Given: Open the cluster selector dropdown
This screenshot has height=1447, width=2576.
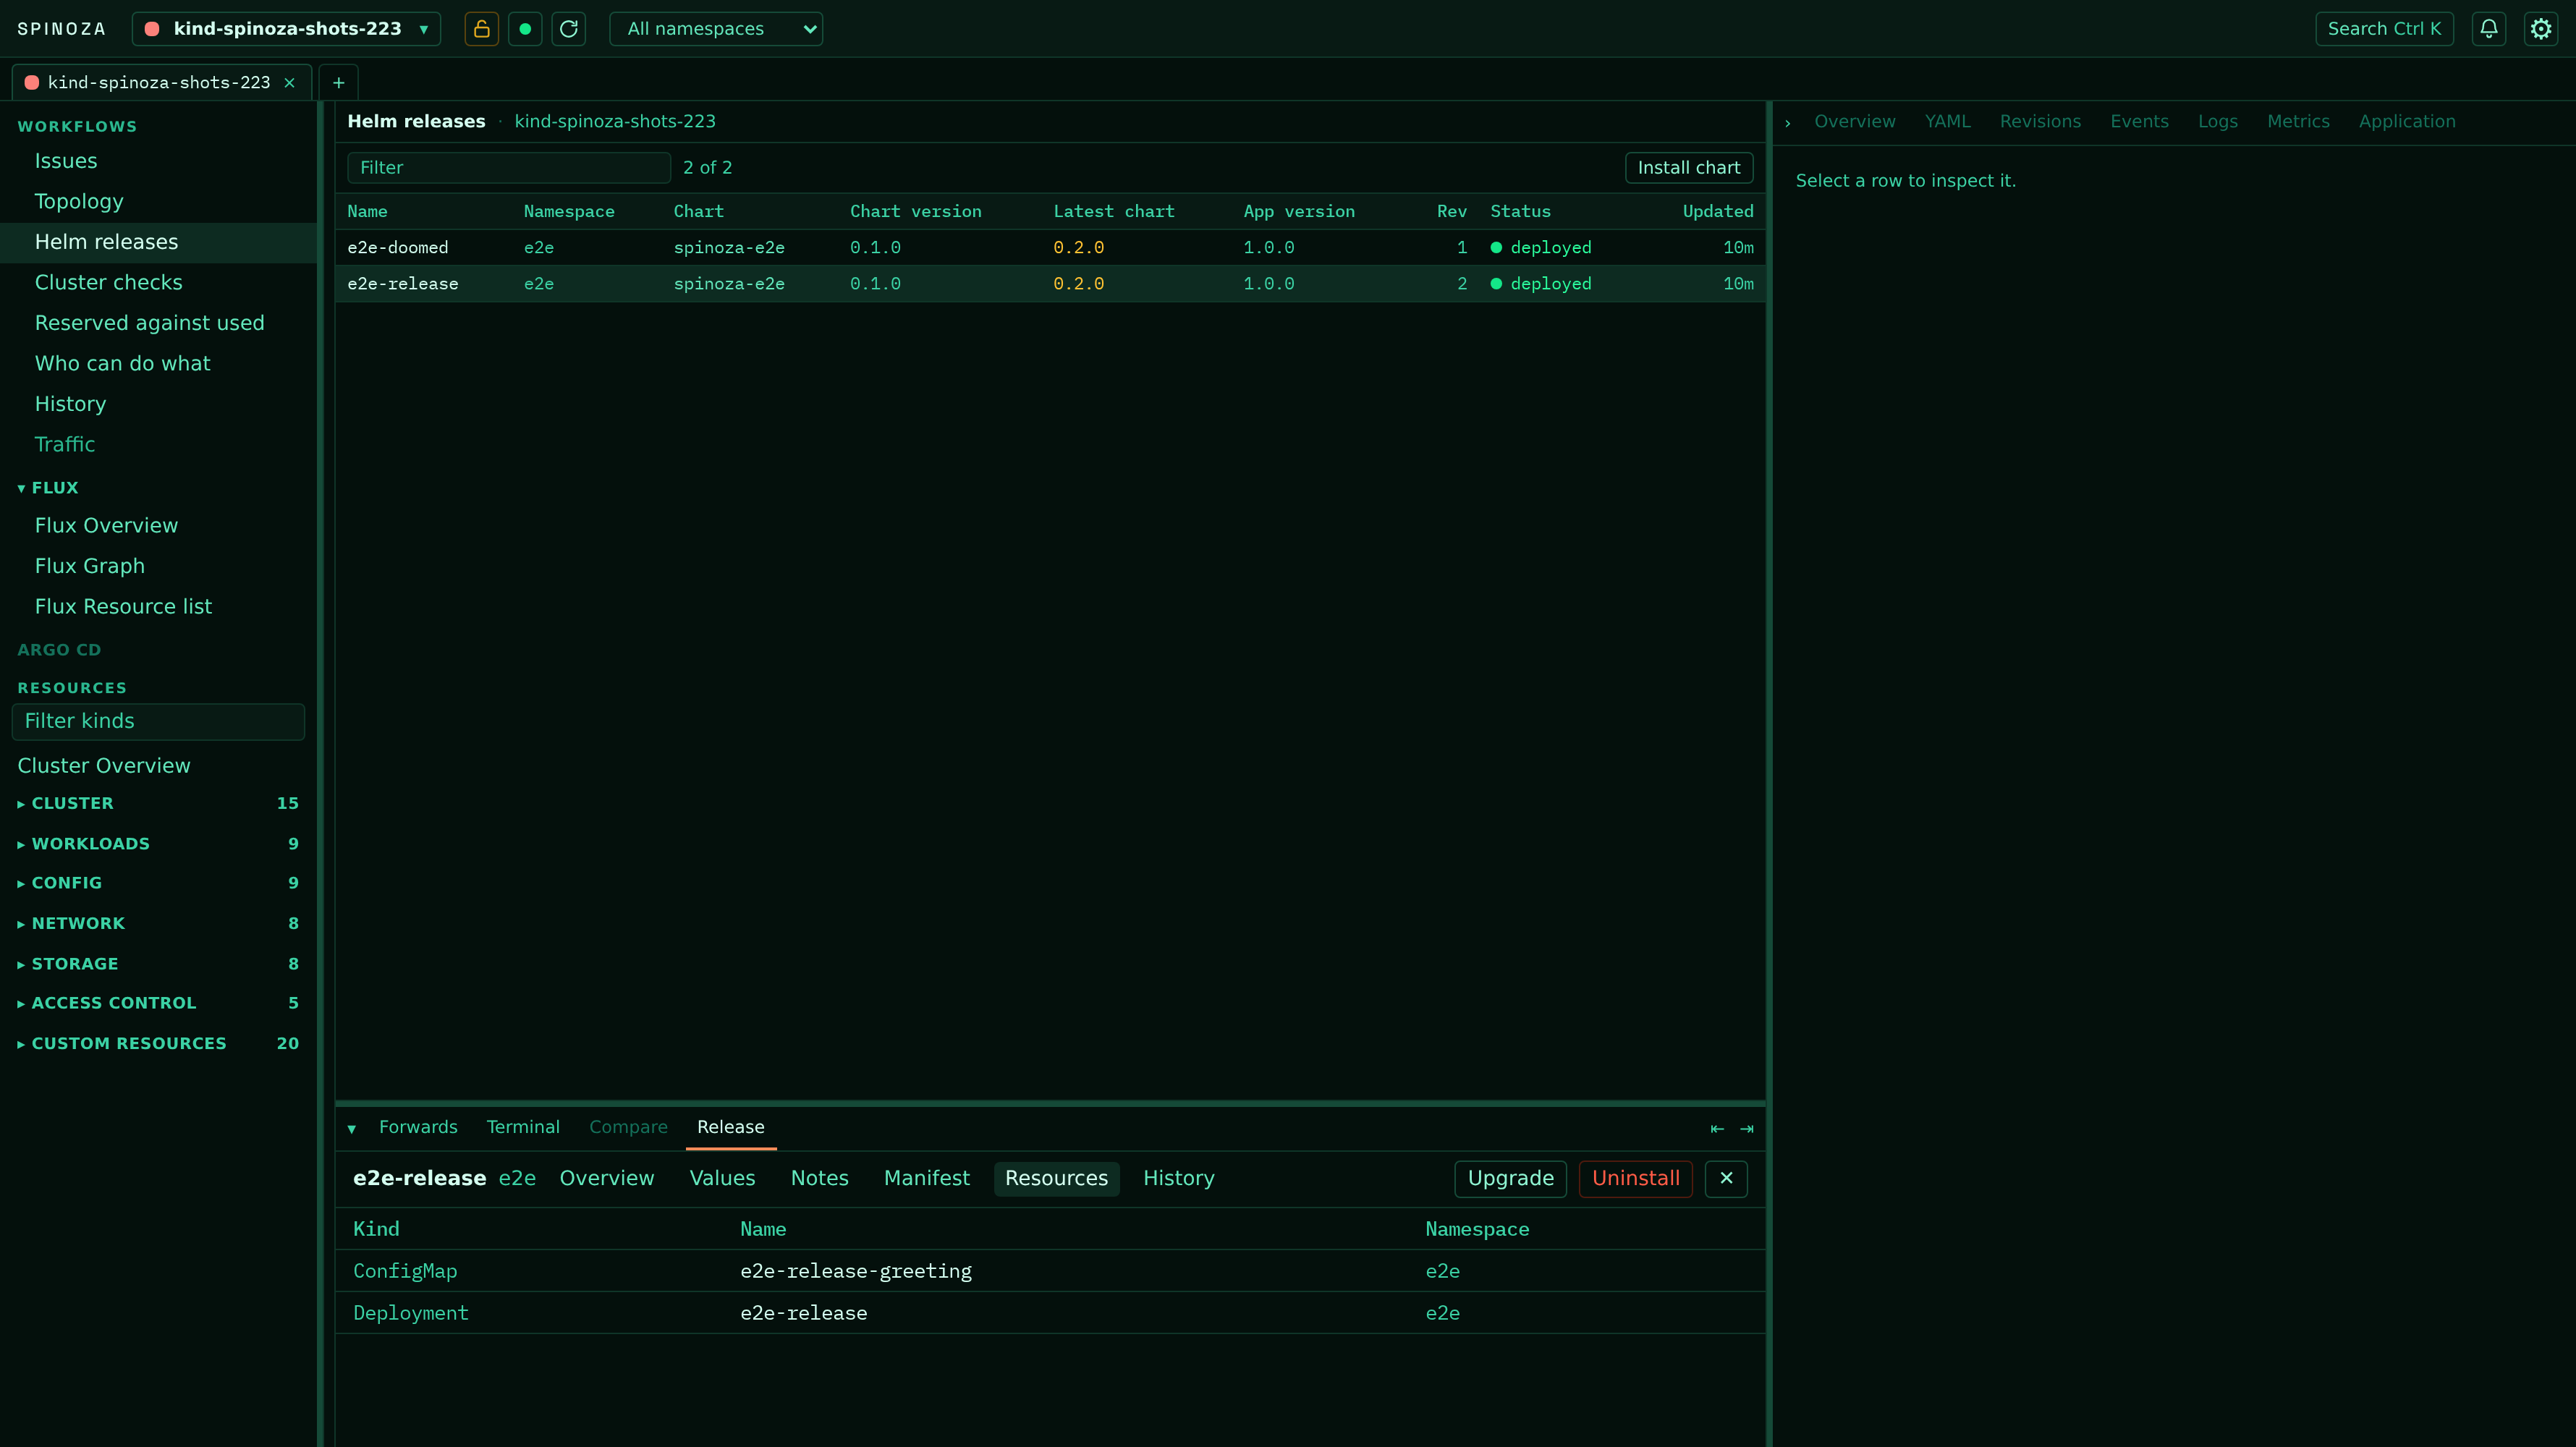Looking at the screenshot, I should pos(286,29).
